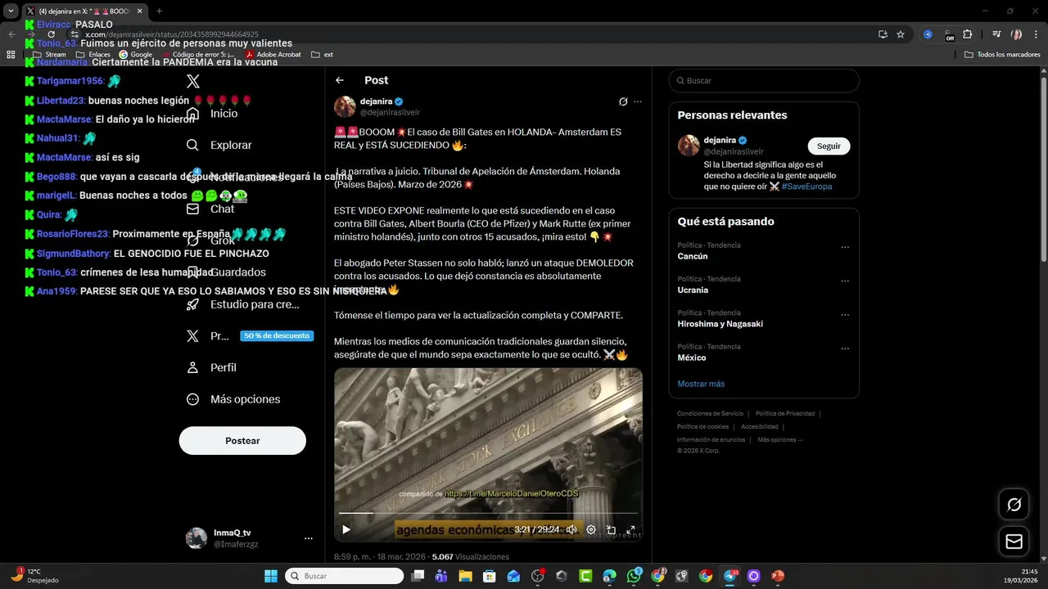
Task: Open the floating messages envelope button
Action: tap(1014, 542)
